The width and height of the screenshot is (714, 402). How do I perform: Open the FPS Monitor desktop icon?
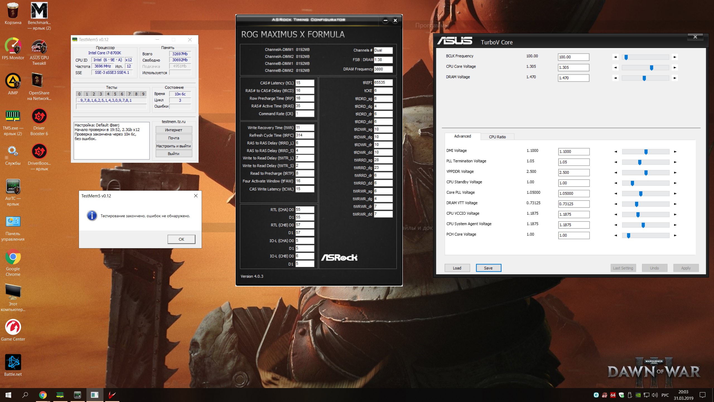coord(13,46)
